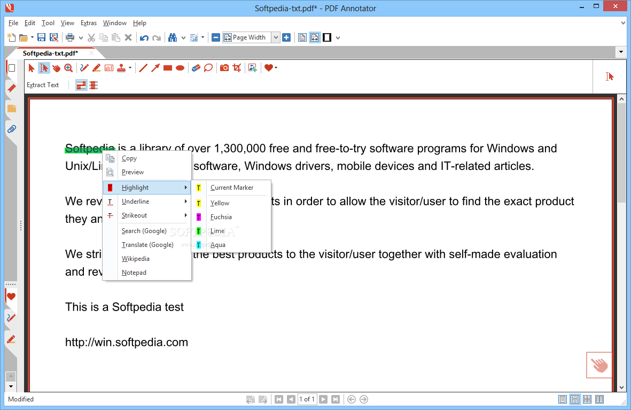
Task: Toggle the Extract Text select tool
Action: (x=44, y=68)
